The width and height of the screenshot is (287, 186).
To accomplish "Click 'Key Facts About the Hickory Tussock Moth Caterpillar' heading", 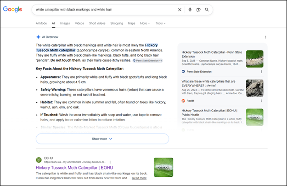I will [x=80, y=69].
